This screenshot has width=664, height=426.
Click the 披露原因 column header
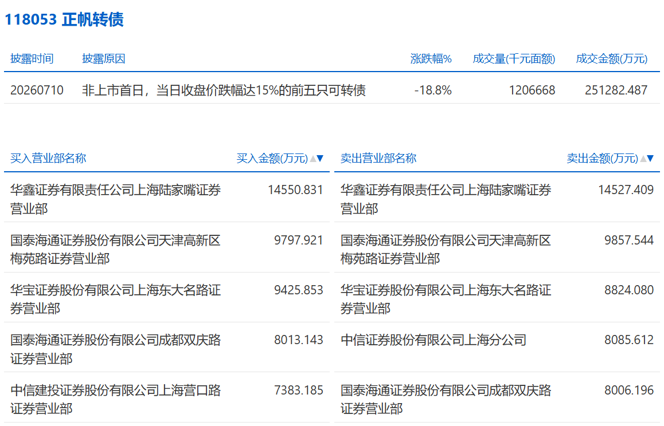[104, 59]
